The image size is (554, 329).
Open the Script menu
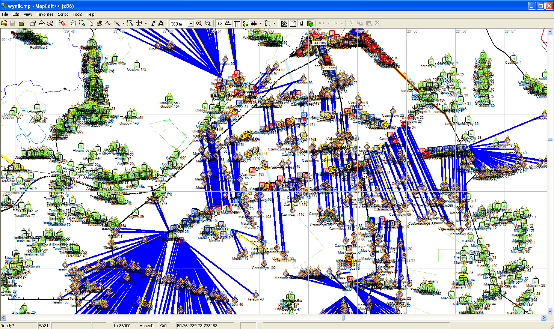(x=63, y=14)
